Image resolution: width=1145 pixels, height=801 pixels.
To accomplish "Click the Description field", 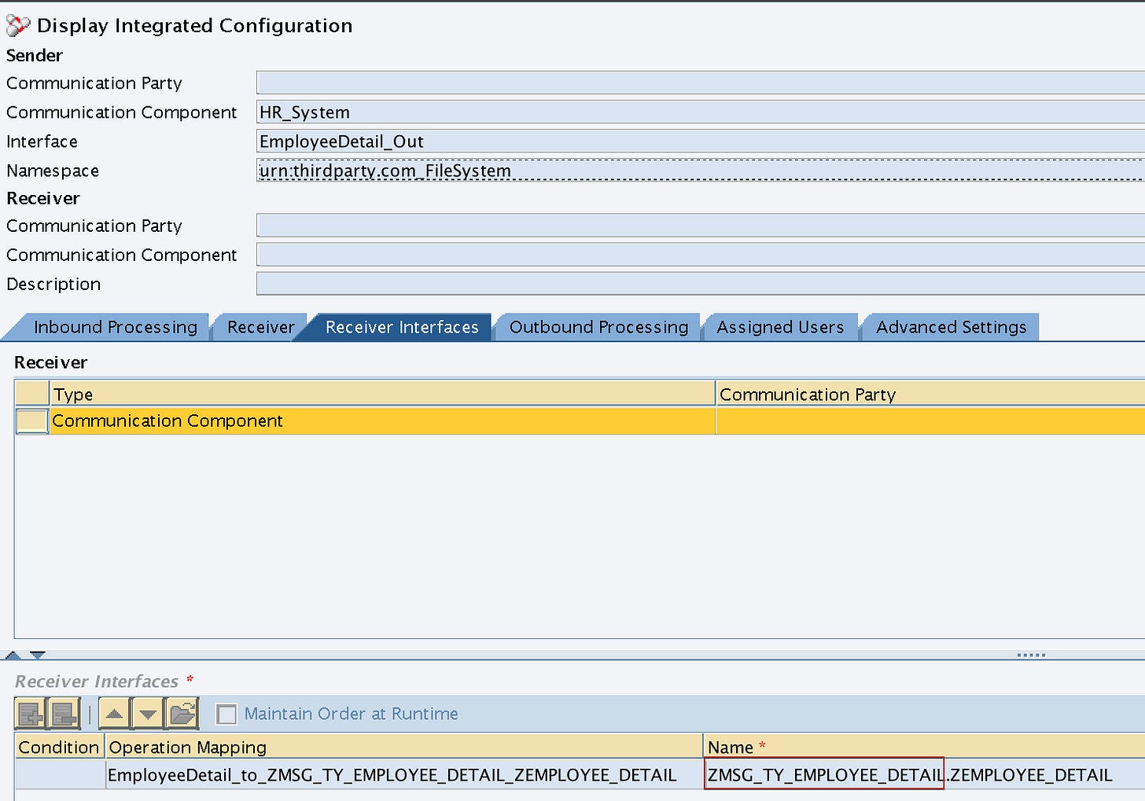I will [x=701, y=284].
